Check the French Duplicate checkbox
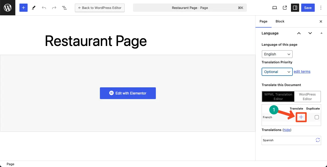This screenshot has width=327, height=167. [x=317, y=117]
